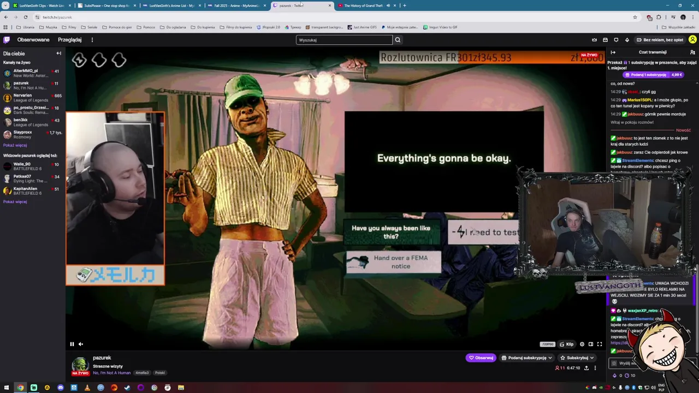Image resolution: width=699 pixels, height=393 pixels.
Task: Open the notifications bell icon
Action: point(616,40)
